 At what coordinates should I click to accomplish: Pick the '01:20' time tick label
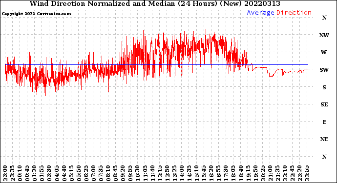click(x=34, y=173)
